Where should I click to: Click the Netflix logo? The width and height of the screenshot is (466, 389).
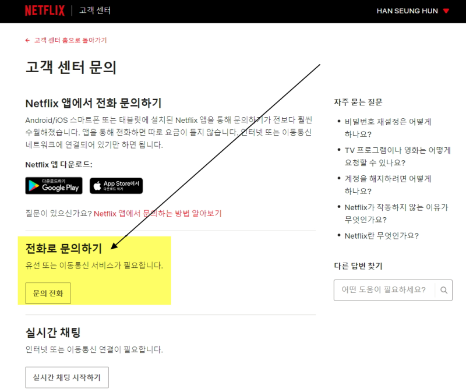pos(45,10)
